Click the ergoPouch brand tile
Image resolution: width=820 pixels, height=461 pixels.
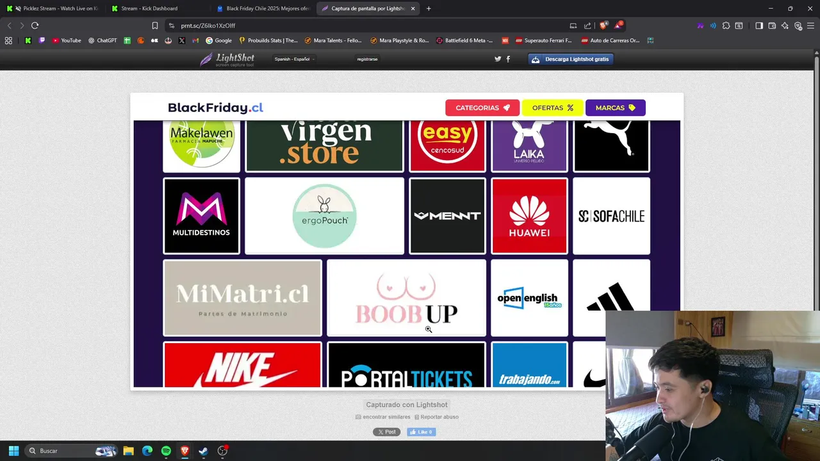click(324, 216)
